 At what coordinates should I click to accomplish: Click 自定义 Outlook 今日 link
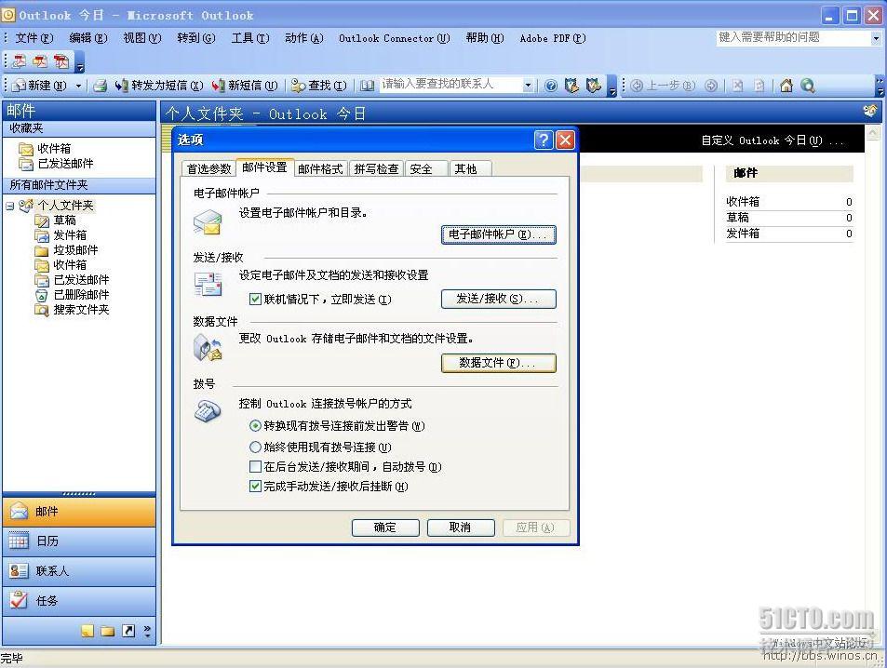[x=773, y=140]
